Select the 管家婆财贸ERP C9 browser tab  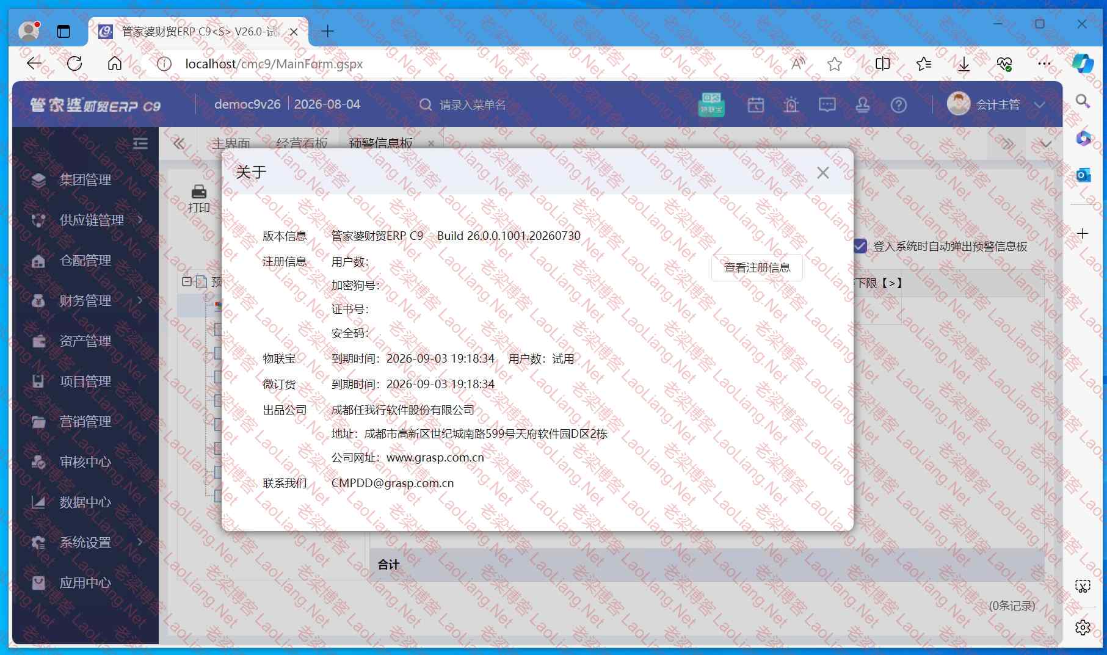pos(199,31)
